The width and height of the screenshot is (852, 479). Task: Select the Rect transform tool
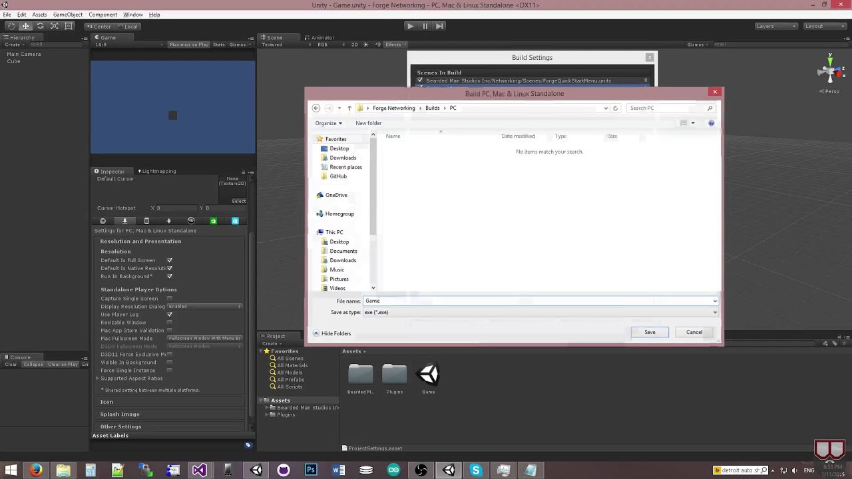tap(69, 26)
